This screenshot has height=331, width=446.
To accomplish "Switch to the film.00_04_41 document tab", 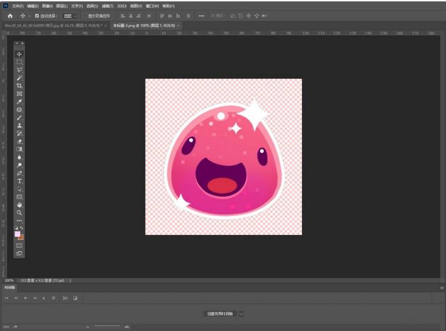I will click(52, 25).
